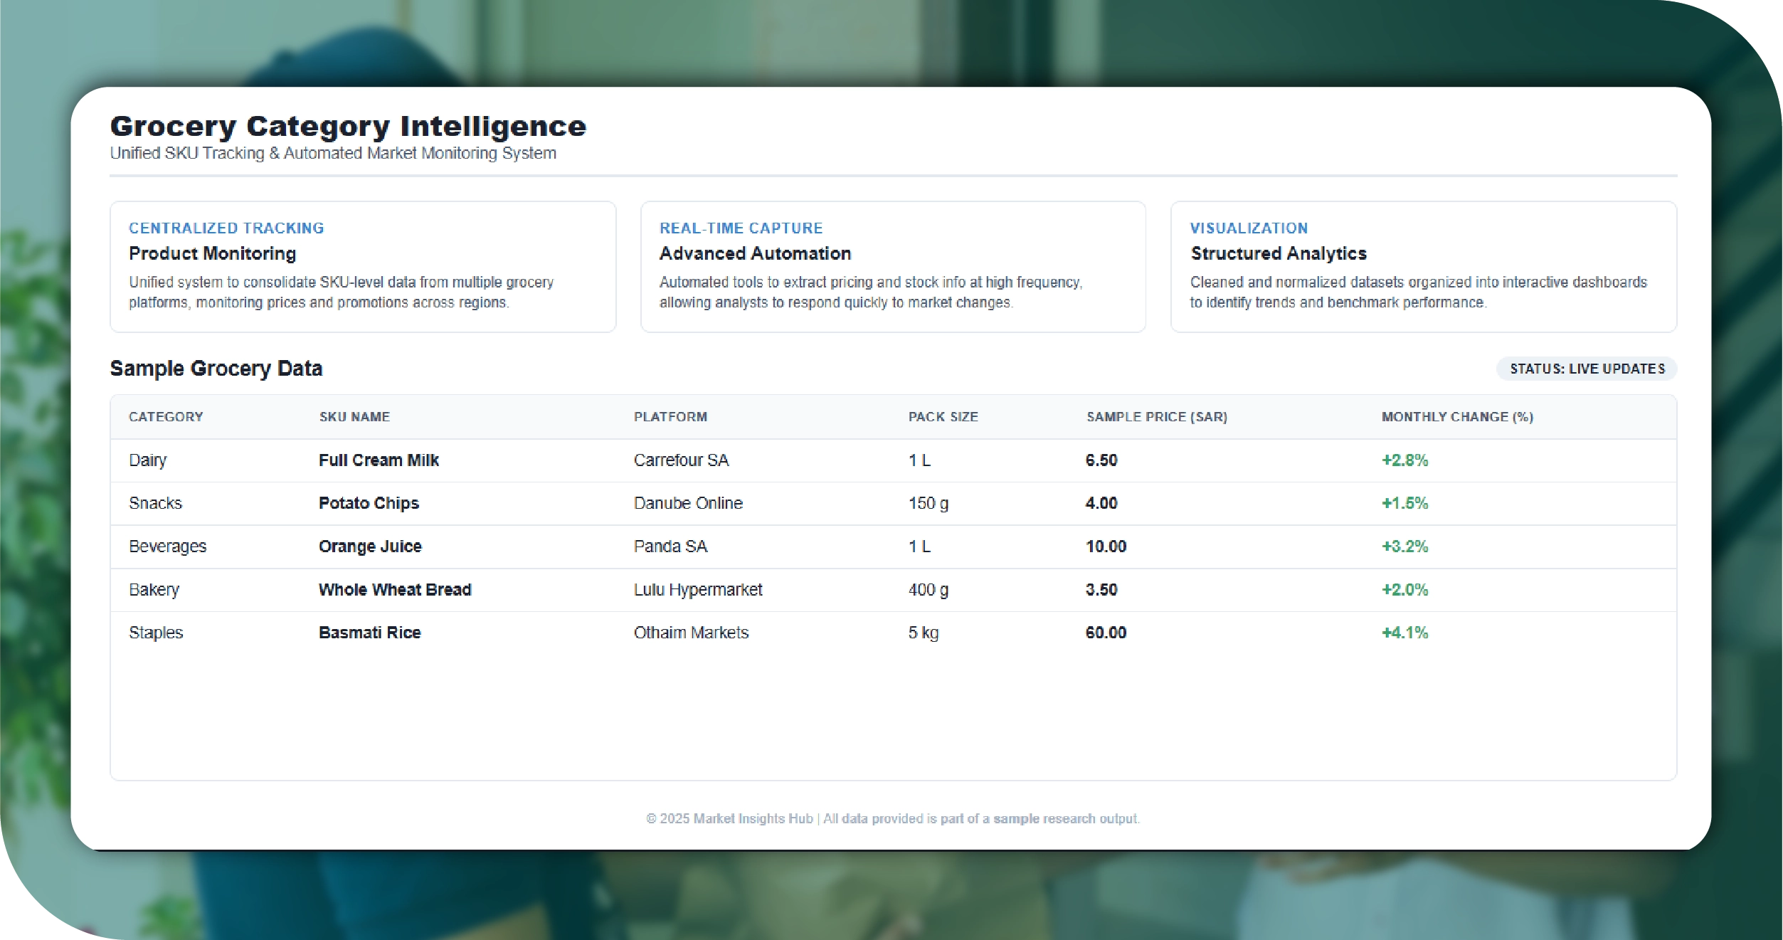This screenshot has width=1783, height=940.
Task: Click the Monthly Change (%) column header
Action: 1456,417
